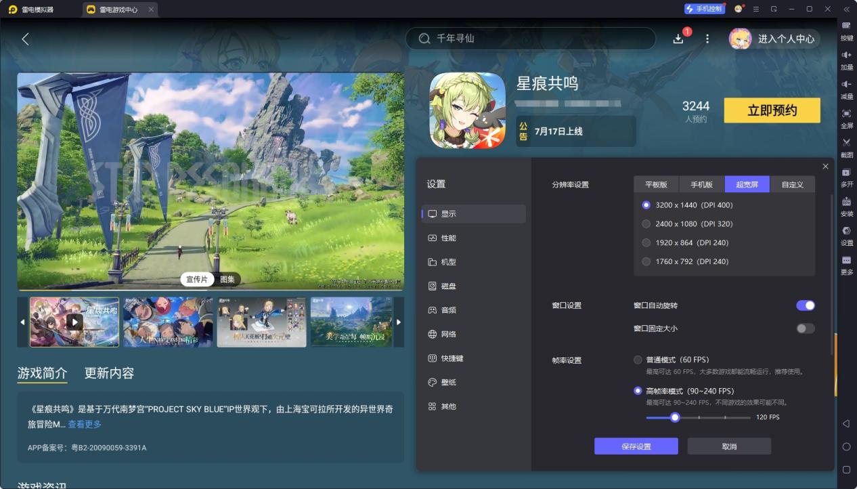The height and width of the screenshot is (489, 857).
Task: Click the settings panel vertical scrollbar
Action: pyautogui.click(x=832, y=275)
